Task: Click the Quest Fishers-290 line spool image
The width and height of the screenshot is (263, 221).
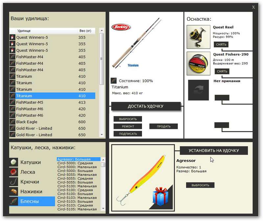Action: point(199,63)
